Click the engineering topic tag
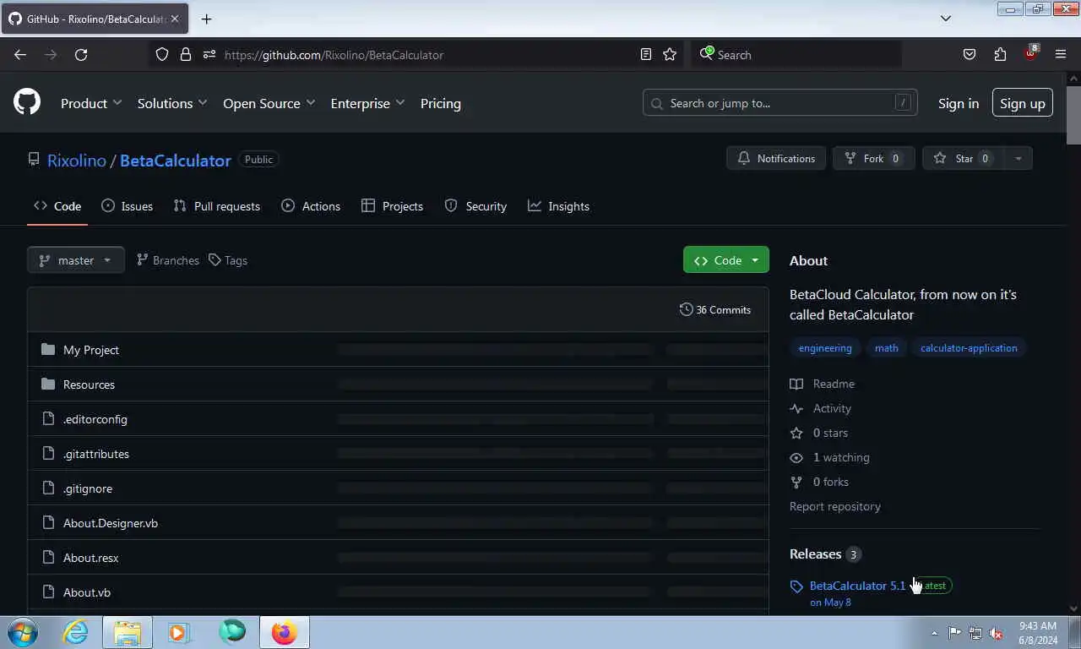 [x=825, y=348]
